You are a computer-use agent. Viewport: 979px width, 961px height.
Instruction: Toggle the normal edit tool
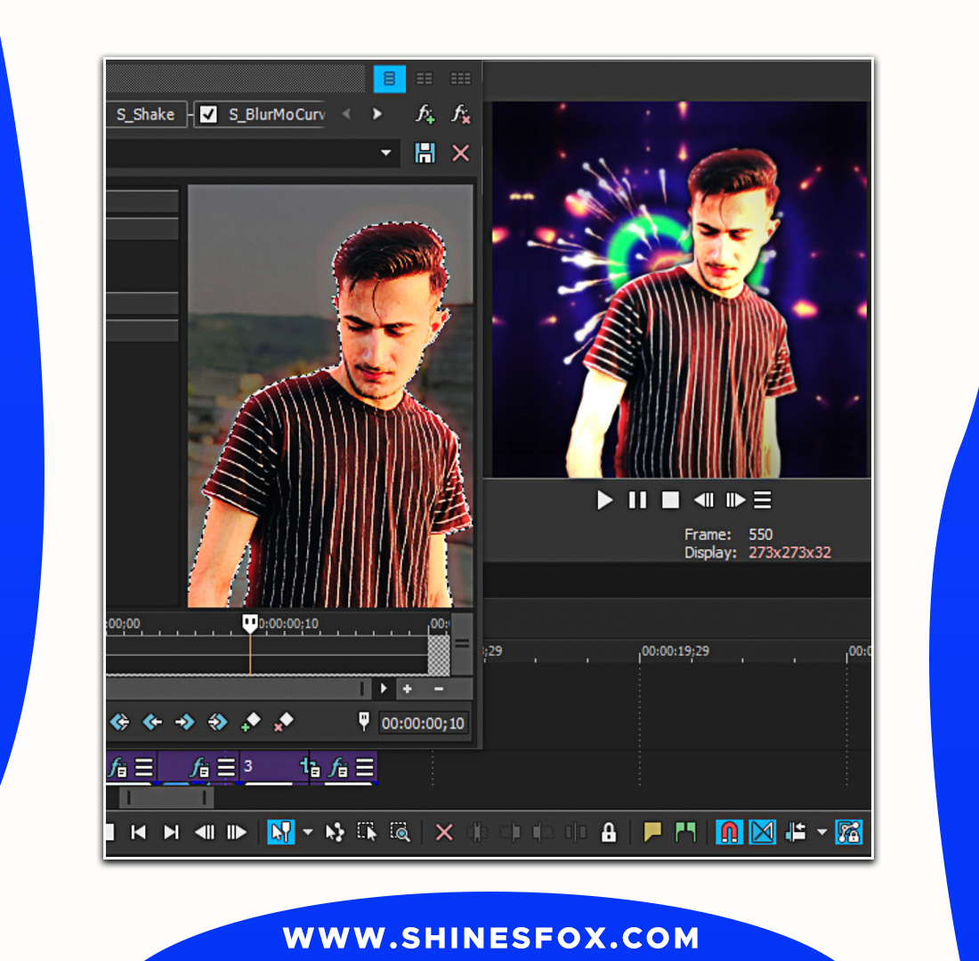[x=281, y=832]
